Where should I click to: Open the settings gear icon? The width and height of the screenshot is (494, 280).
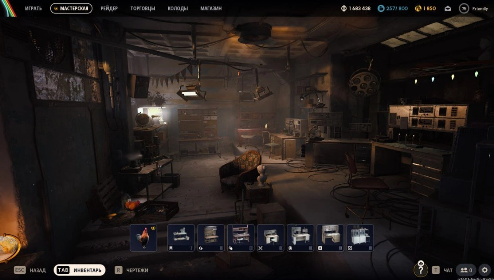[484, 270]
